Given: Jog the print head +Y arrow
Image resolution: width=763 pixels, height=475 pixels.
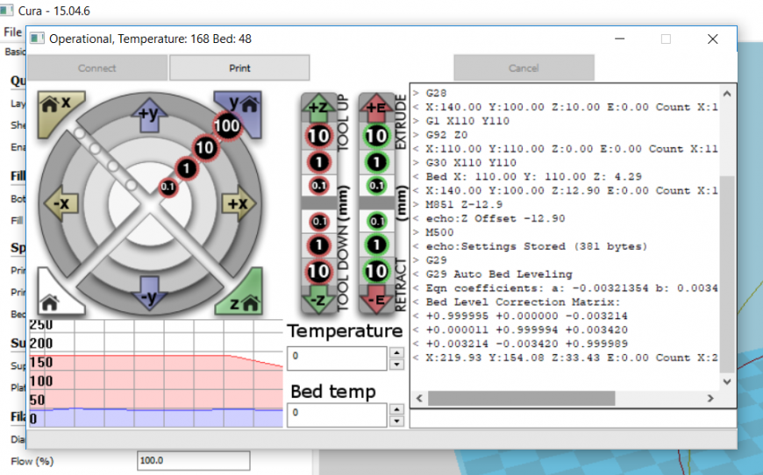Looking at the screenshot, I should tap(148, 114).
